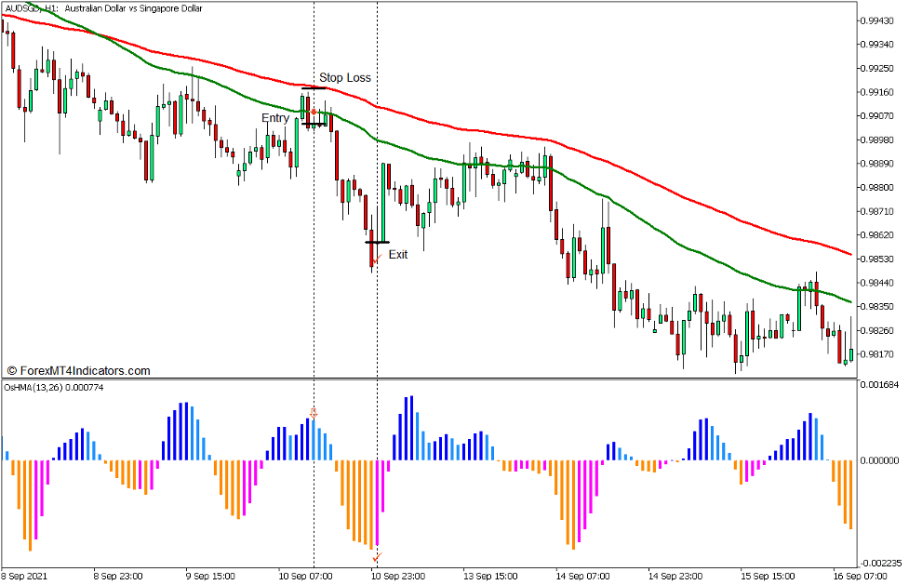Select the black Exit price line

click(x=378, y=242)
